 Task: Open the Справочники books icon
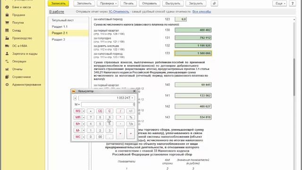coord(7,76)
